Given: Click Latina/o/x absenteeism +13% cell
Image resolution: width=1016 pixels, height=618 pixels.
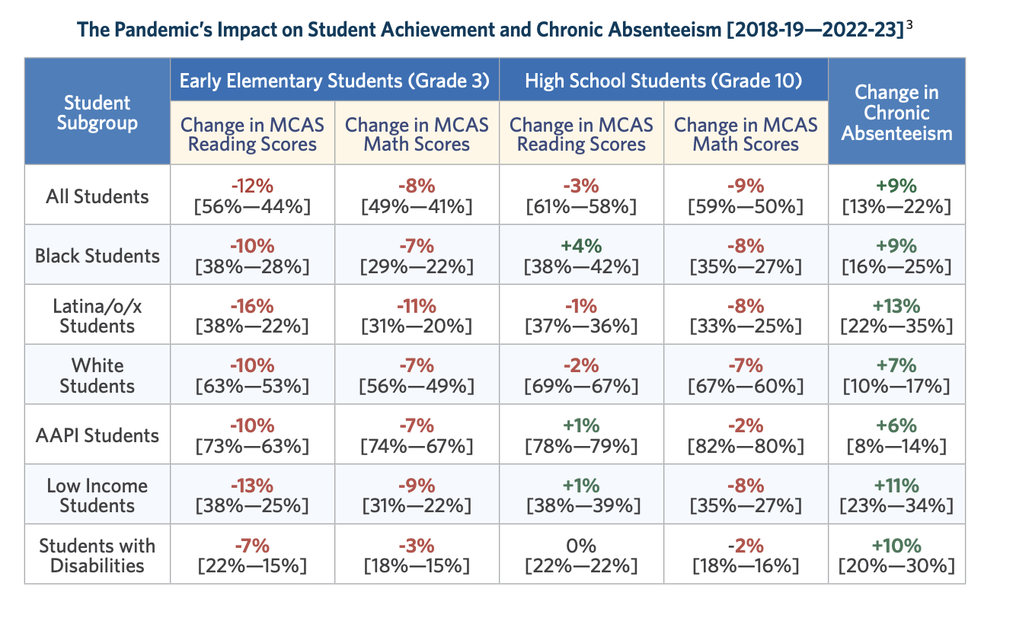Looking at the screenshot, I should pyautogui.click(x=896, y=315).
